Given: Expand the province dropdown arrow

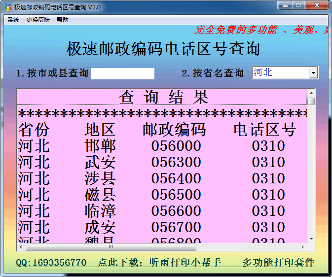Looking at the screenshot, I should click(x=313, y=73).
